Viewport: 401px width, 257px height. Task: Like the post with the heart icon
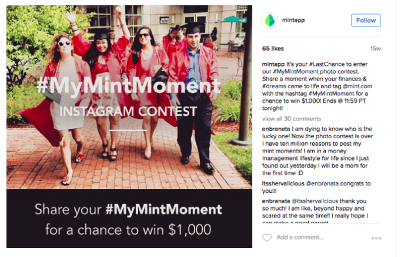tap(267, 238)
